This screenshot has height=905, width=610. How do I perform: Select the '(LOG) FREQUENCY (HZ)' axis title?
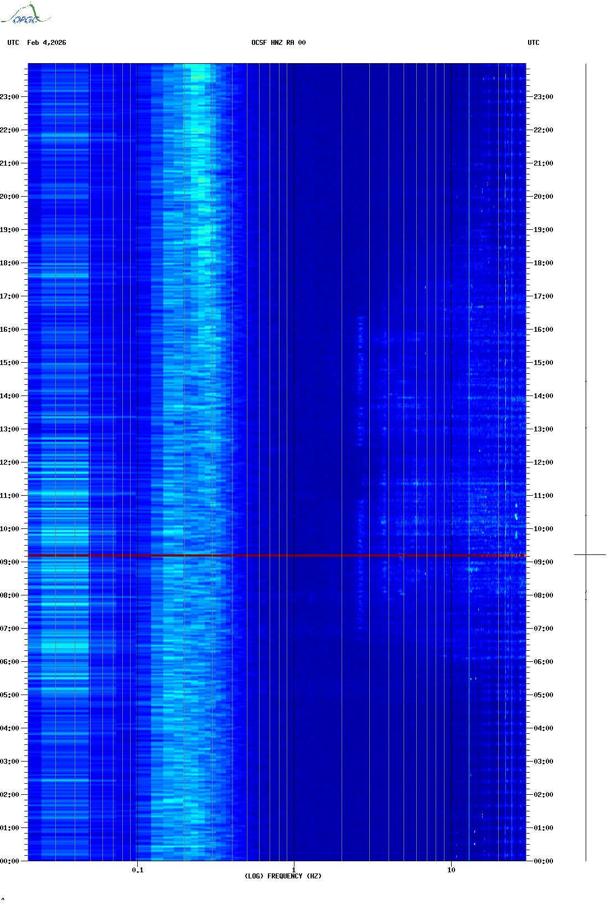tap(283, 876)
